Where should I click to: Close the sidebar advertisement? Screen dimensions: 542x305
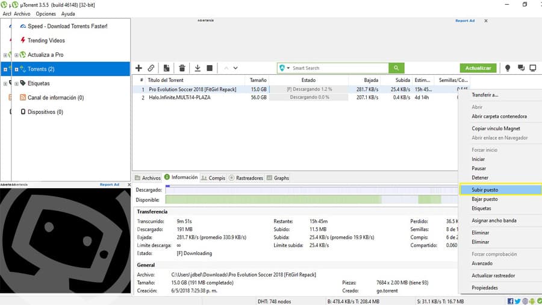click(x=129, y=184)
